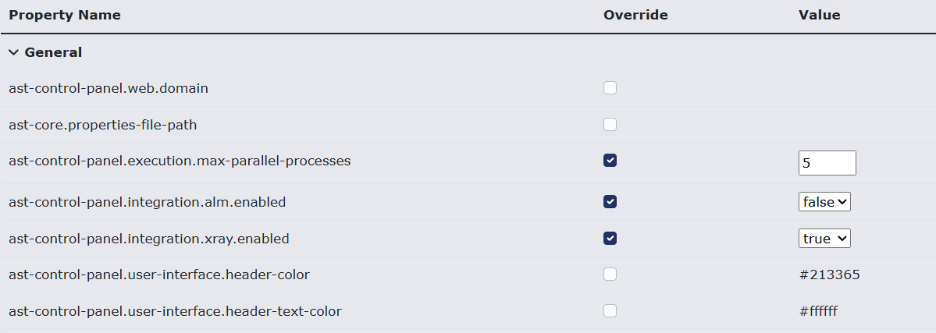Collapse the General section chevron
The image size is (936, 333).
(x=14, y=52)
